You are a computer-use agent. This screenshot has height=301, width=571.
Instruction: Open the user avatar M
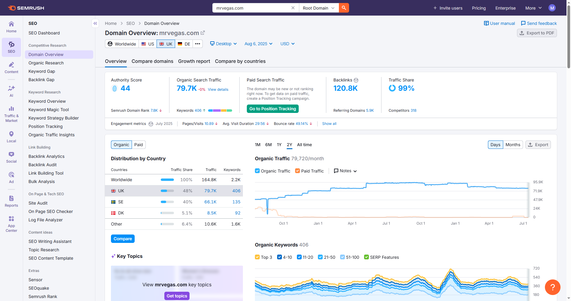point(552,8)
